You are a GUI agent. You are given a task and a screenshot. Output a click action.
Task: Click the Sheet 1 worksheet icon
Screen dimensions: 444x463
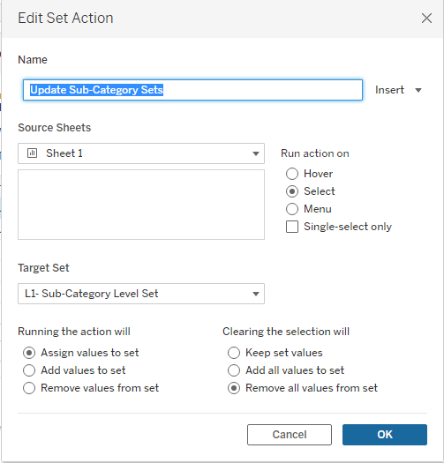tap(33, 153)
